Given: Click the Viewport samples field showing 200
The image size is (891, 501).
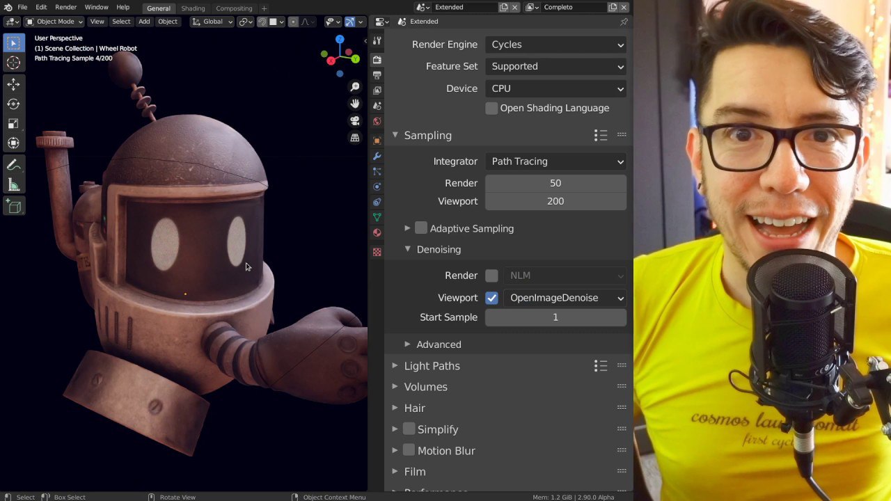Looking at the screenshot, I should coord(555,201).
